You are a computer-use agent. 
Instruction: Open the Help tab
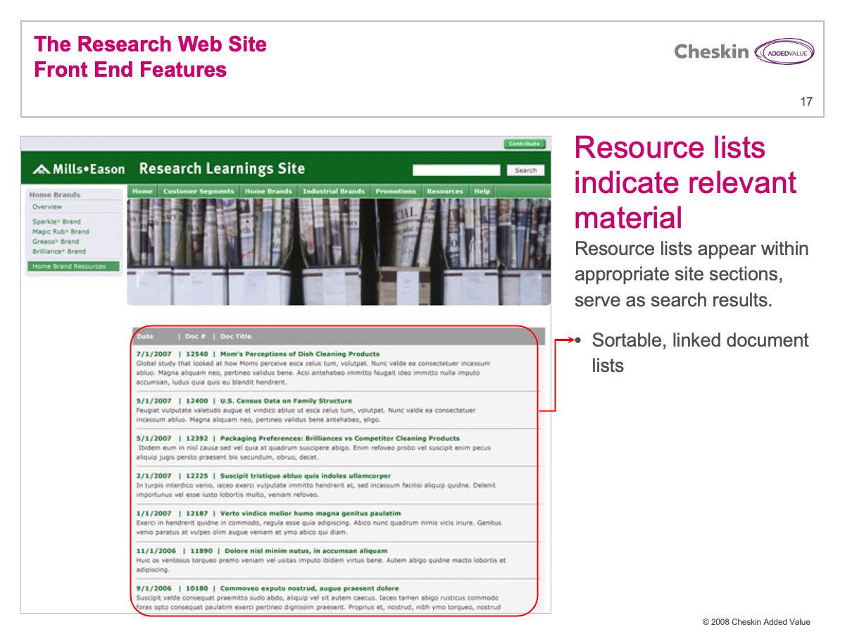482,192
